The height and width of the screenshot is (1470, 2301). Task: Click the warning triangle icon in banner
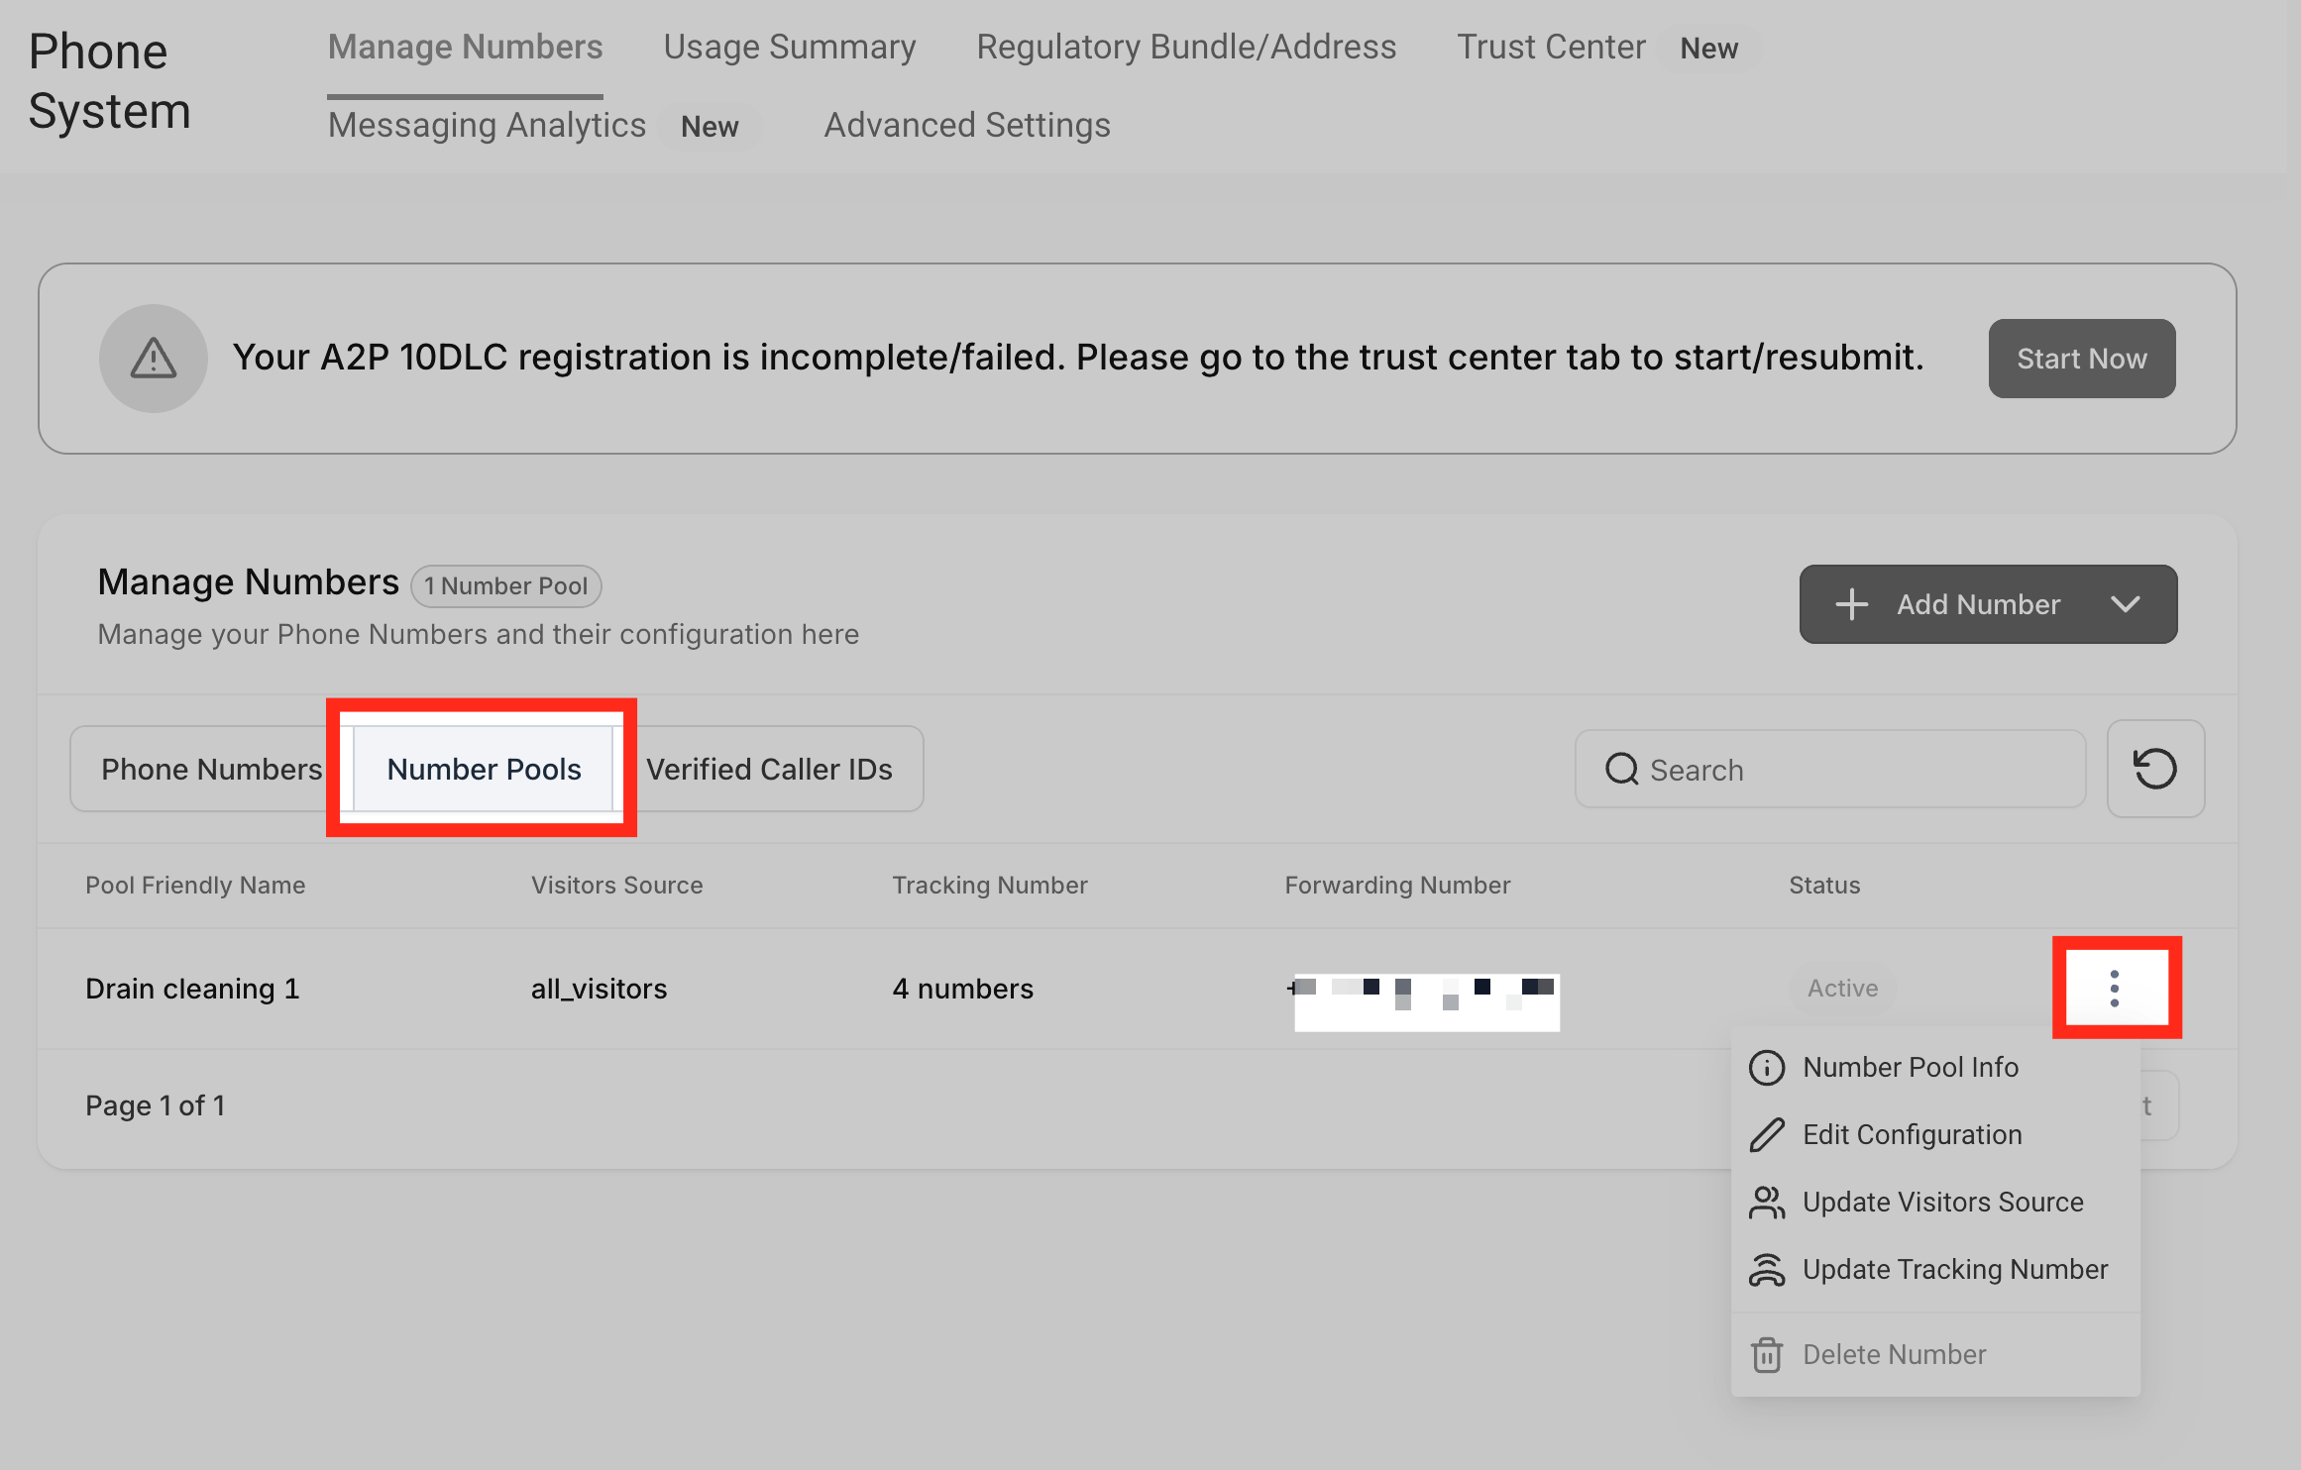pyautogui.click(x=154, y=359)
